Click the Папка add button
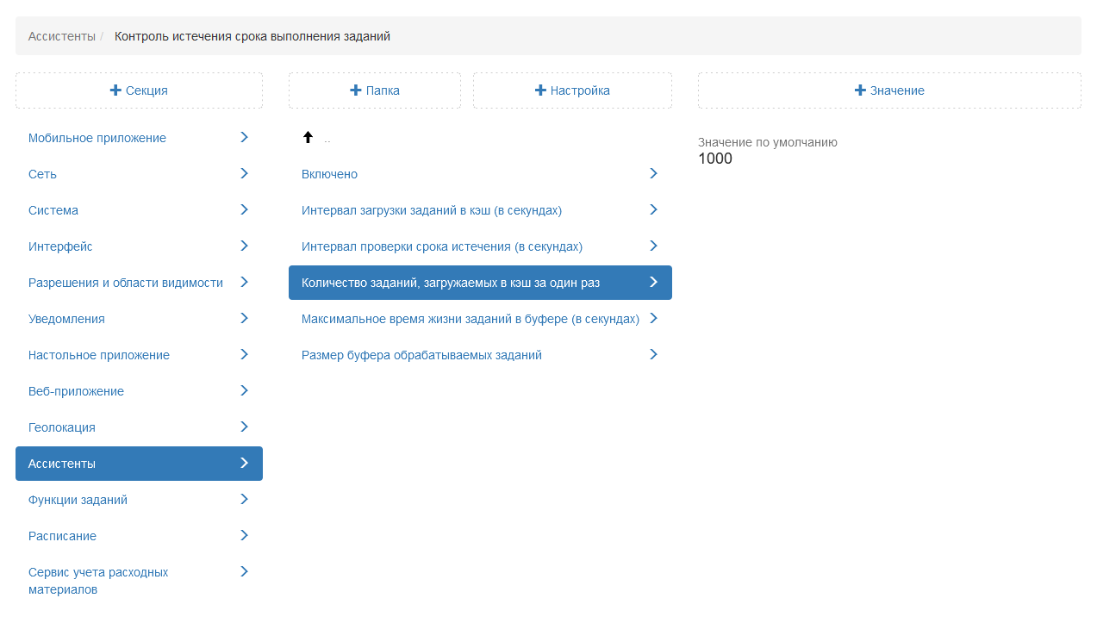Screen dimensions: 1097x623 [x=374, y=90]
